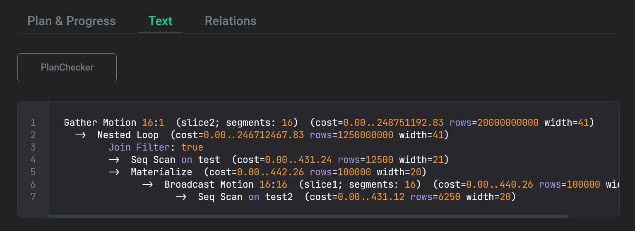Open the Relations tab
The width and height of the screenshot is (635, 231).
click(231, 21)
